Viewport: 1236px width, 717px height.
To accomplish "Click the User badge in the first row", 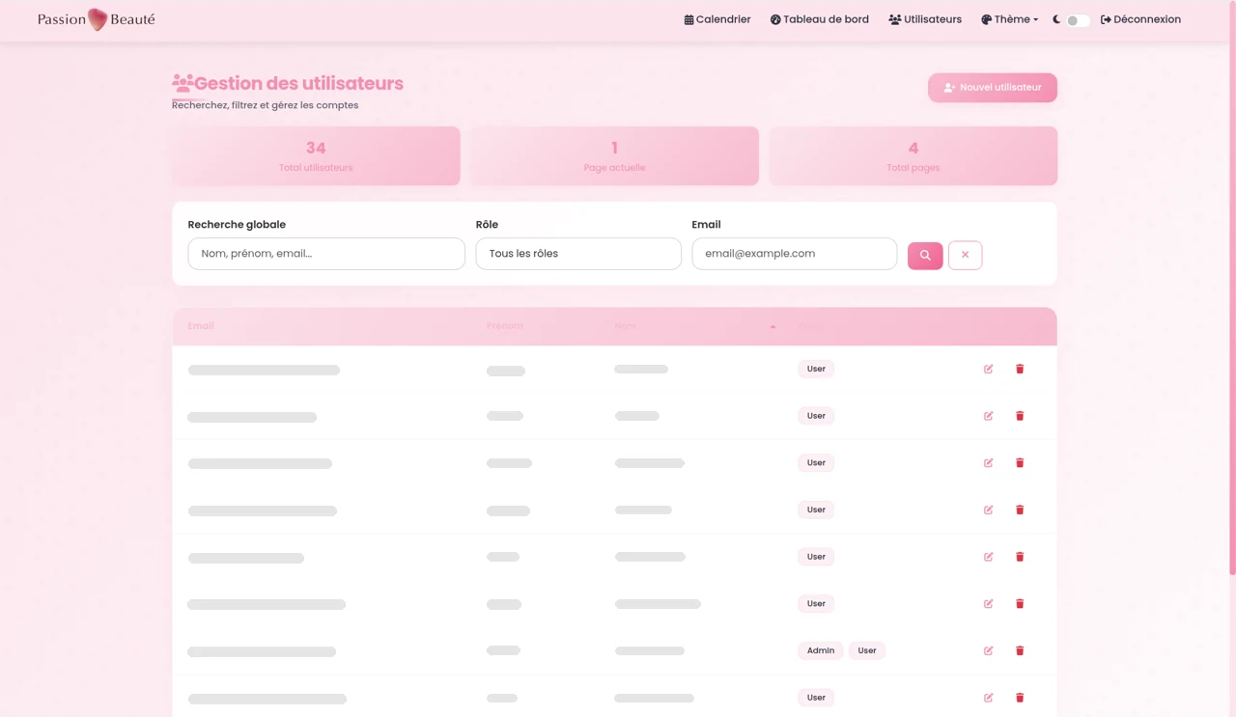I will click(x=816, y=369).
